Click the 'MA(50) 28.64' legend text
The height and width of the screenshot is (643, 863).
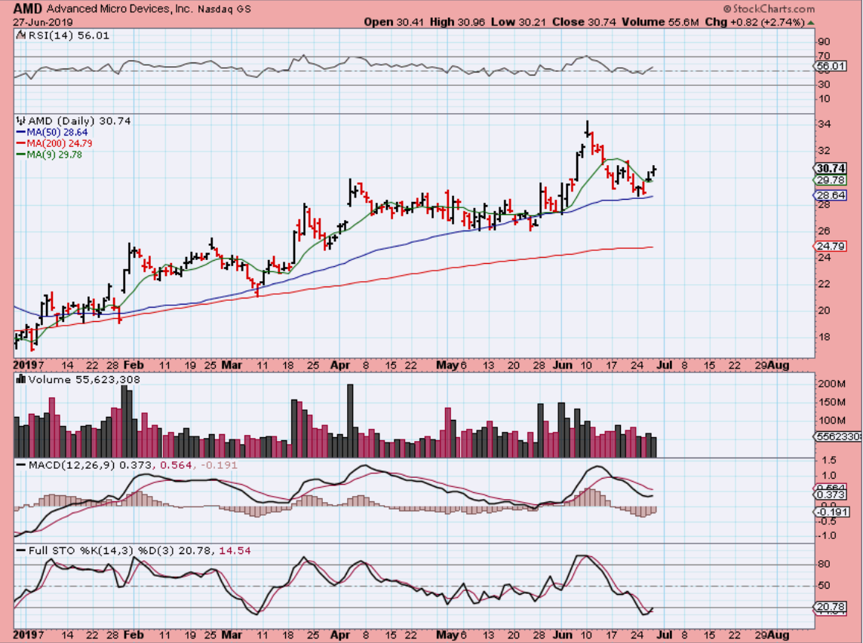point(57,133)
